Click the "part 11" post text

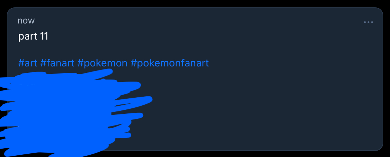[x=33, y=36]
